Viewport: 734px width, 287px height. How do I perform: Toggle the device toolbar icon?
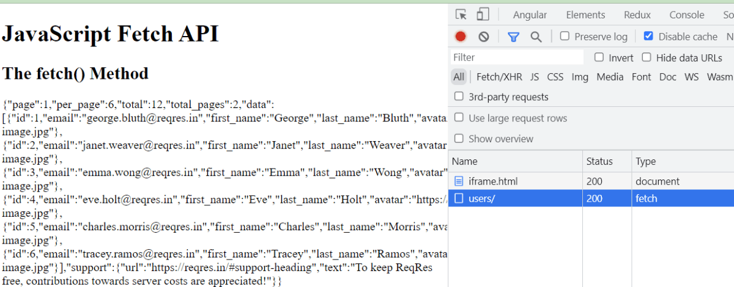pyautogui.click(x=483, y=15)
